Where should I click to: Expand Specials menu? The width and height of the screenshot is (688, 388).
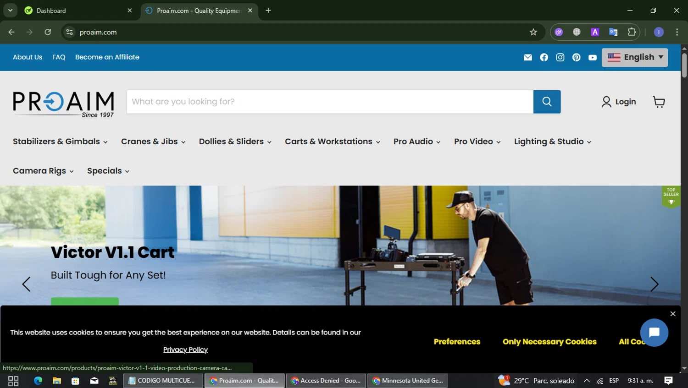pyautogui.click(x=108, y=171)
